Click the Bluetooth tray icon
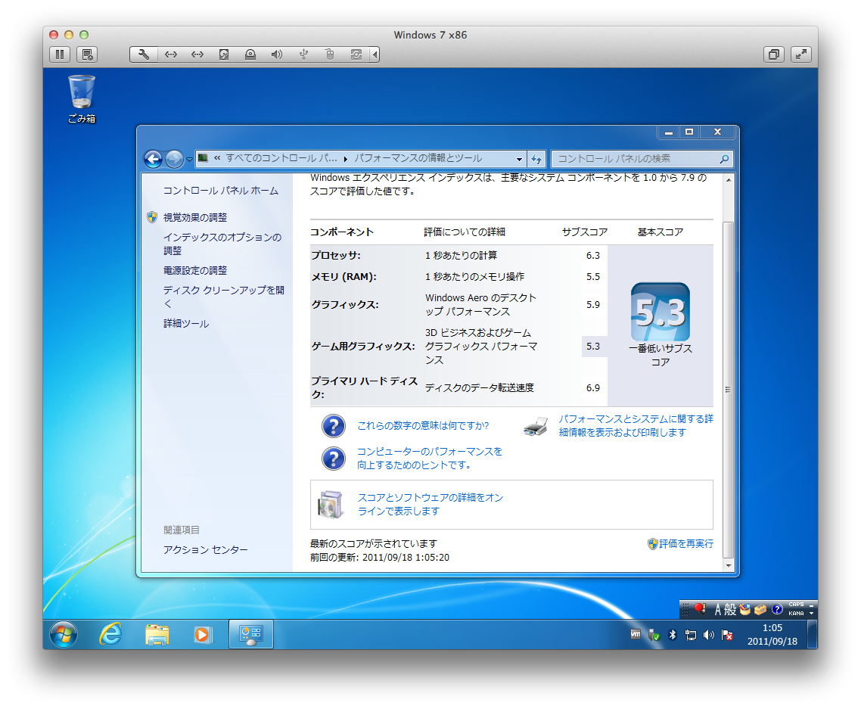Image resolution: width=861 pixels, height=709 pixels. [x=672, y=635]
